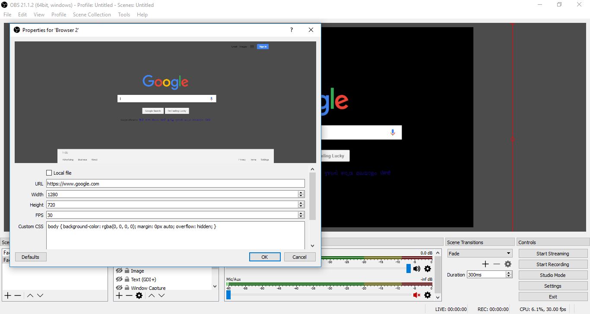Click the help question mark in Properties dialog
This screenshot has width=590, height=314.
pyautogui.click(x=292, y=30)
